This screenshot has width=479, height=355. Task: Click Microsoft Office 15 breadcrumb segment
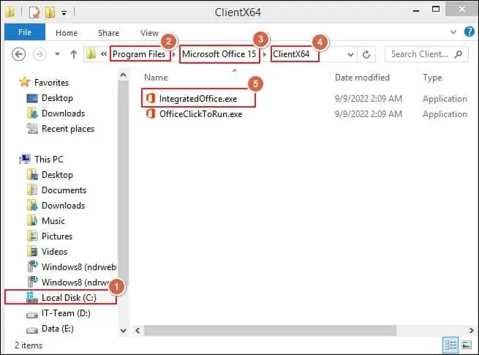(219, 54)
